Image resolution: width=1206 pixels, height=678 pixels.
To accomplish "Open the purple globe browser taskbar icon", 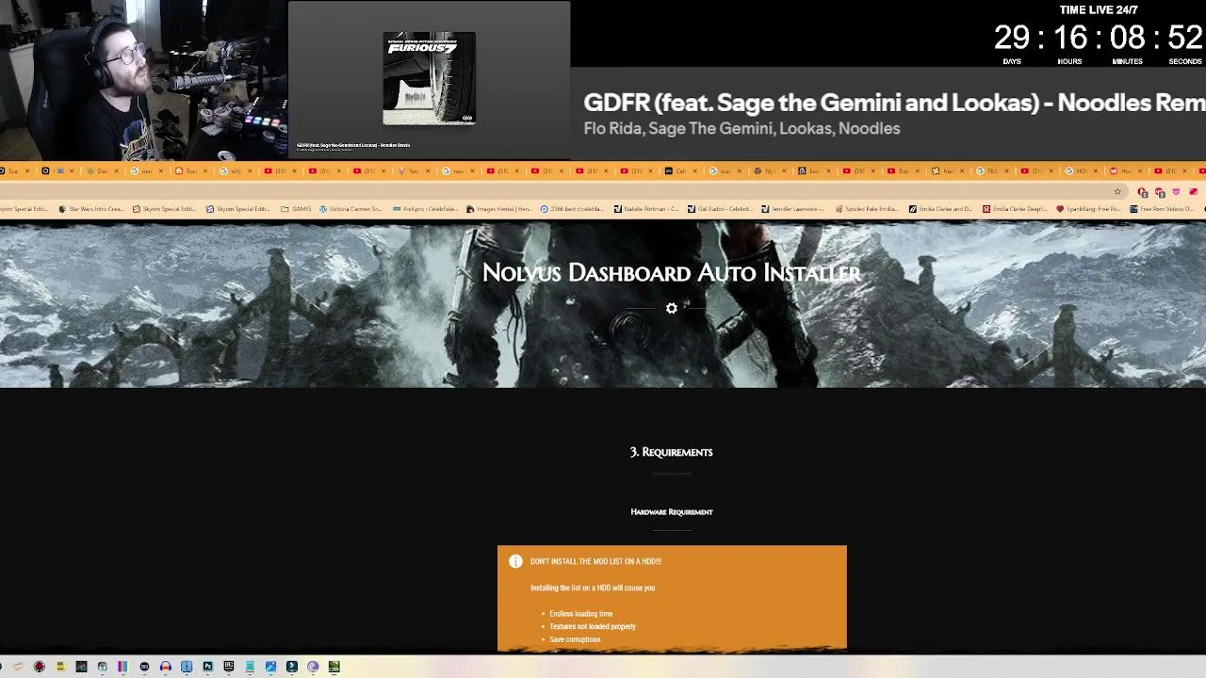I will coord(313,667).
